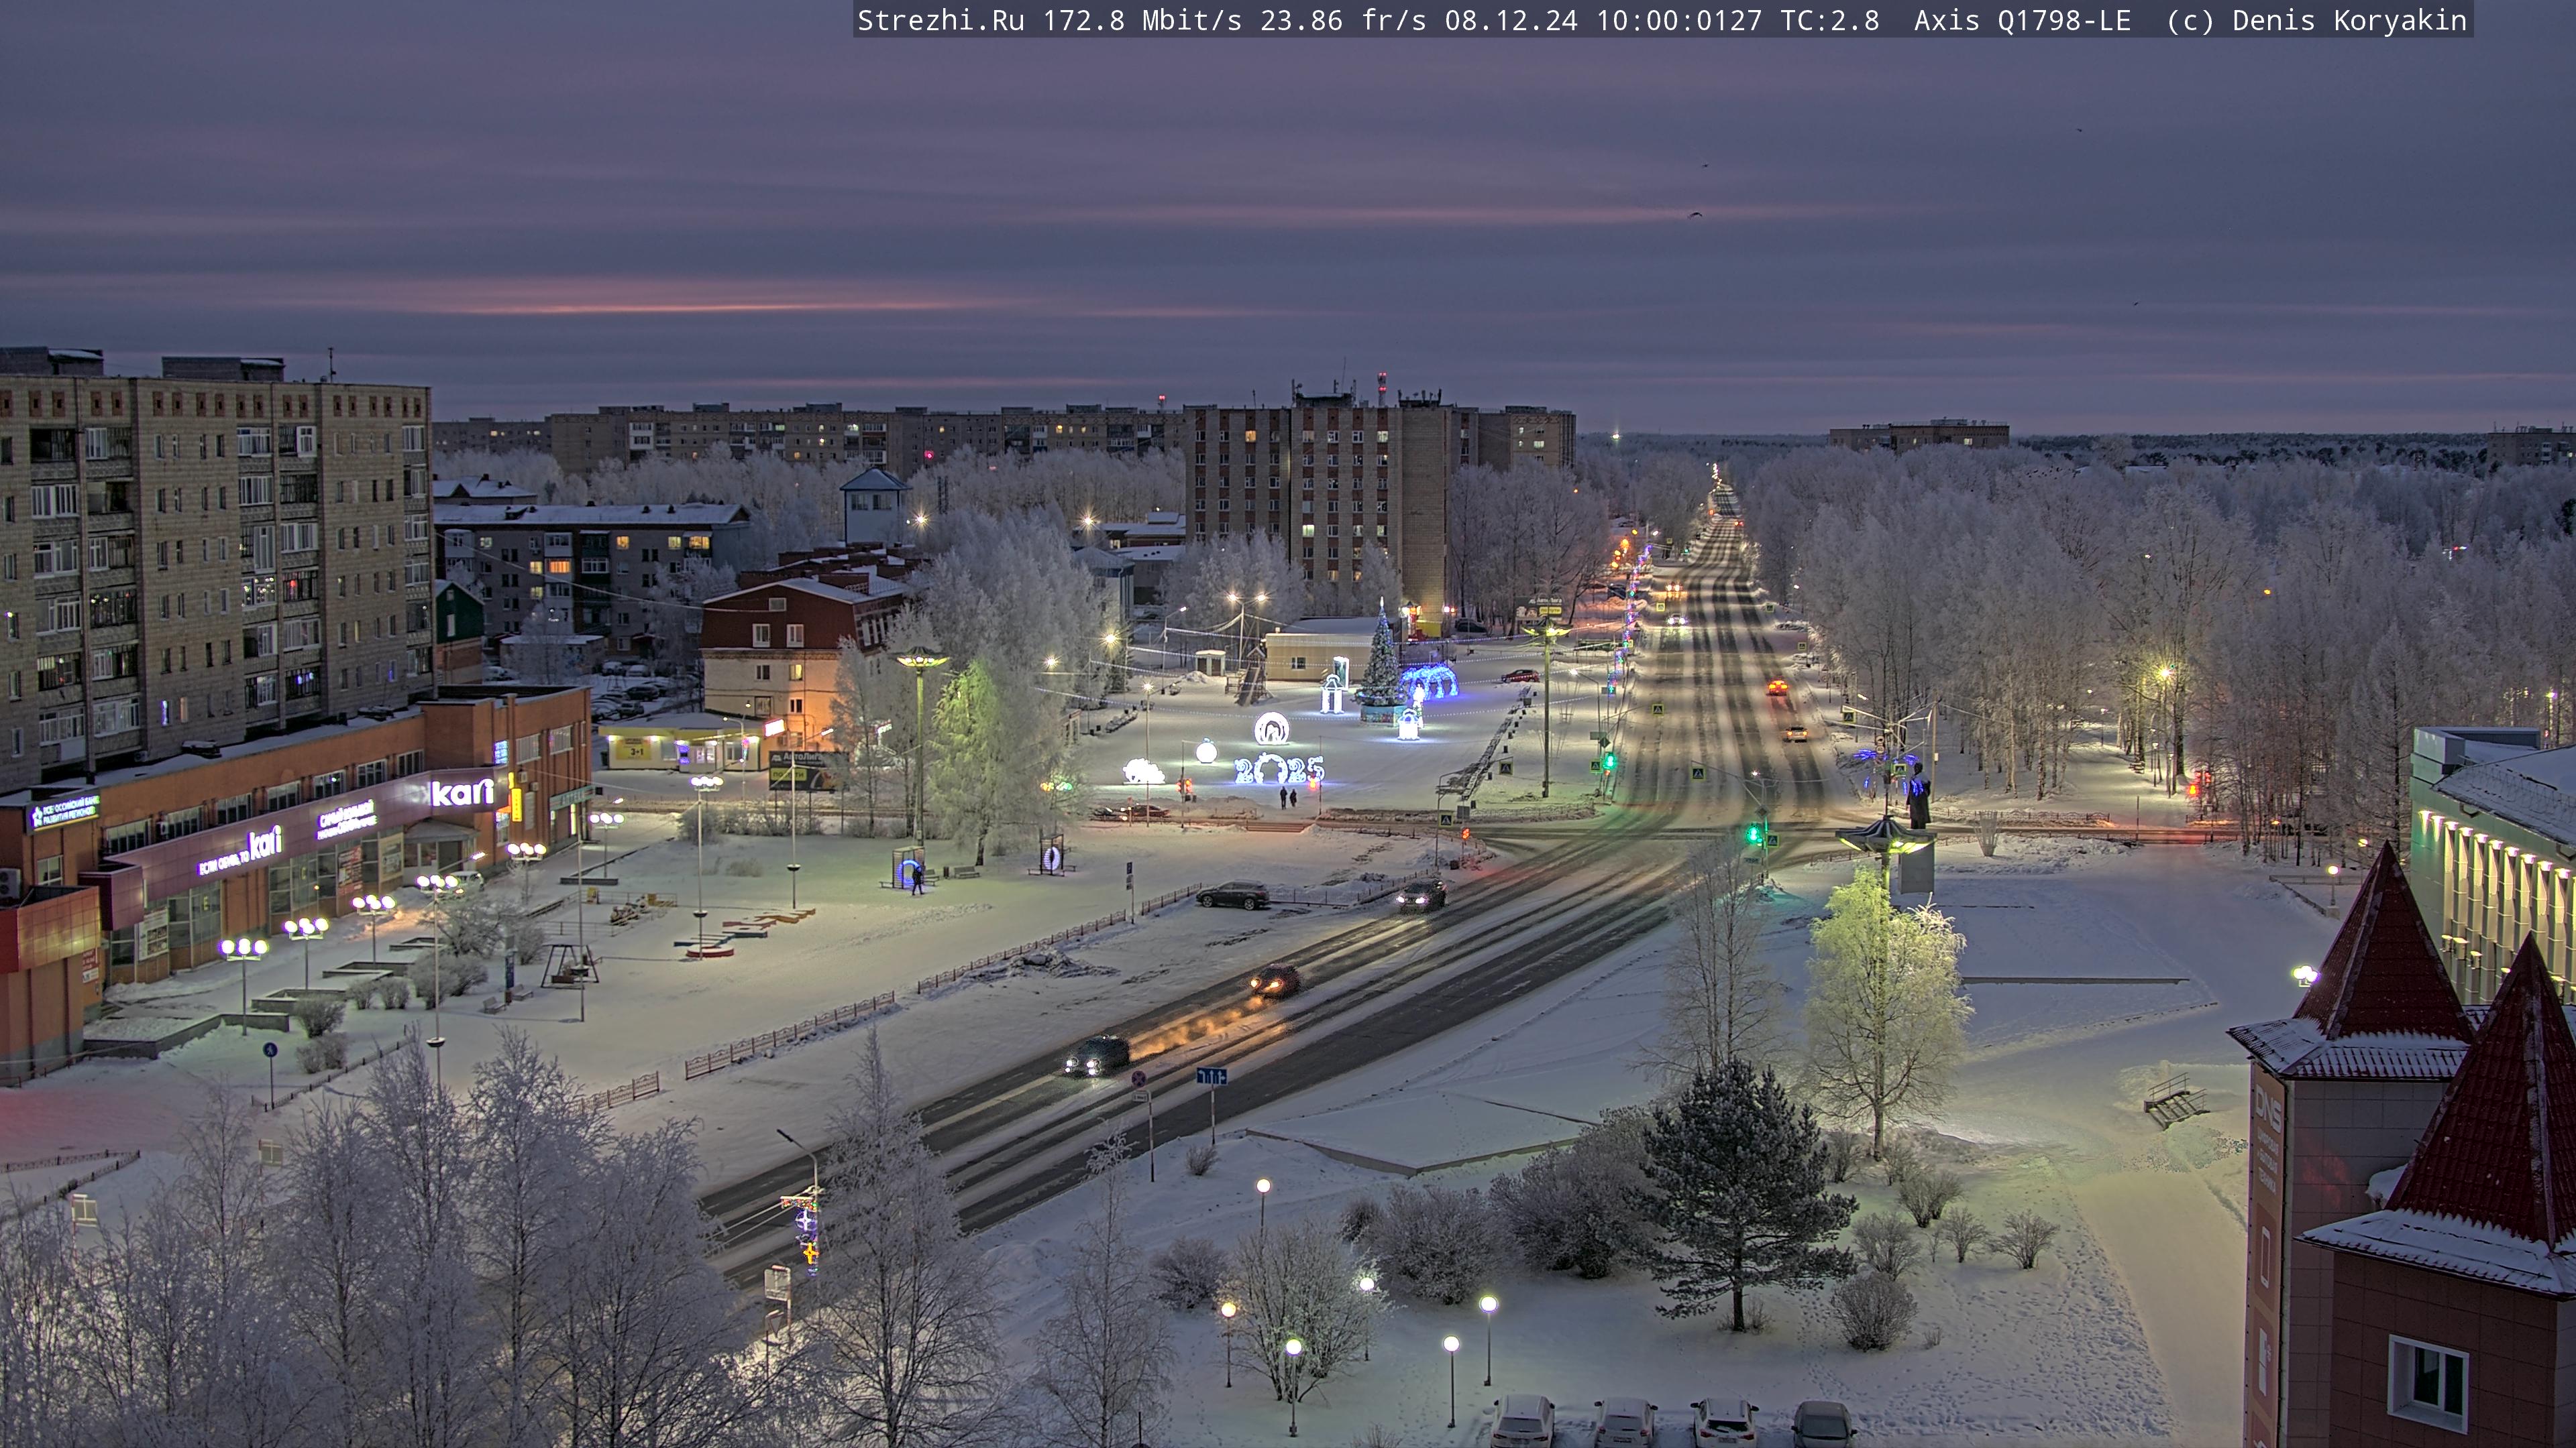The width and height of the screenshot is (2576, 1448).
Task: Click the illuminated 2025 light display
Action: [x=1279, y=768]
